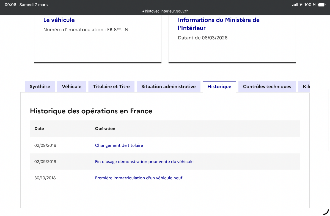Open the Synthèse tab
Screen dimensions: 330x216
tap(40, 87)
